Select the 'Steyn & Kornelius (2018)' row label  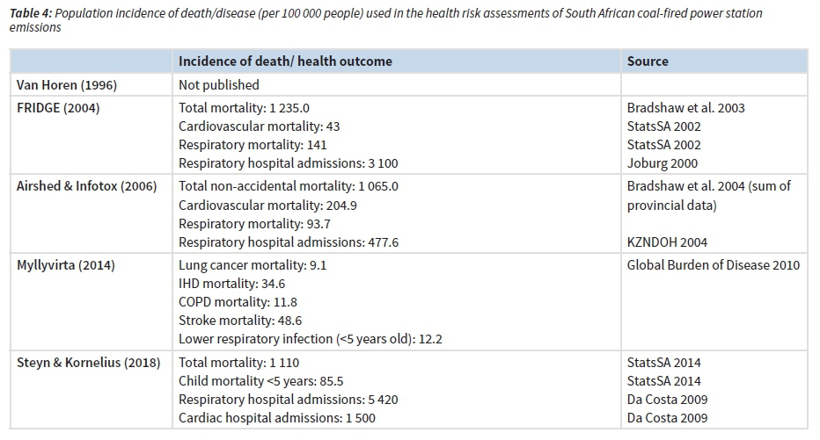(89, 363)
